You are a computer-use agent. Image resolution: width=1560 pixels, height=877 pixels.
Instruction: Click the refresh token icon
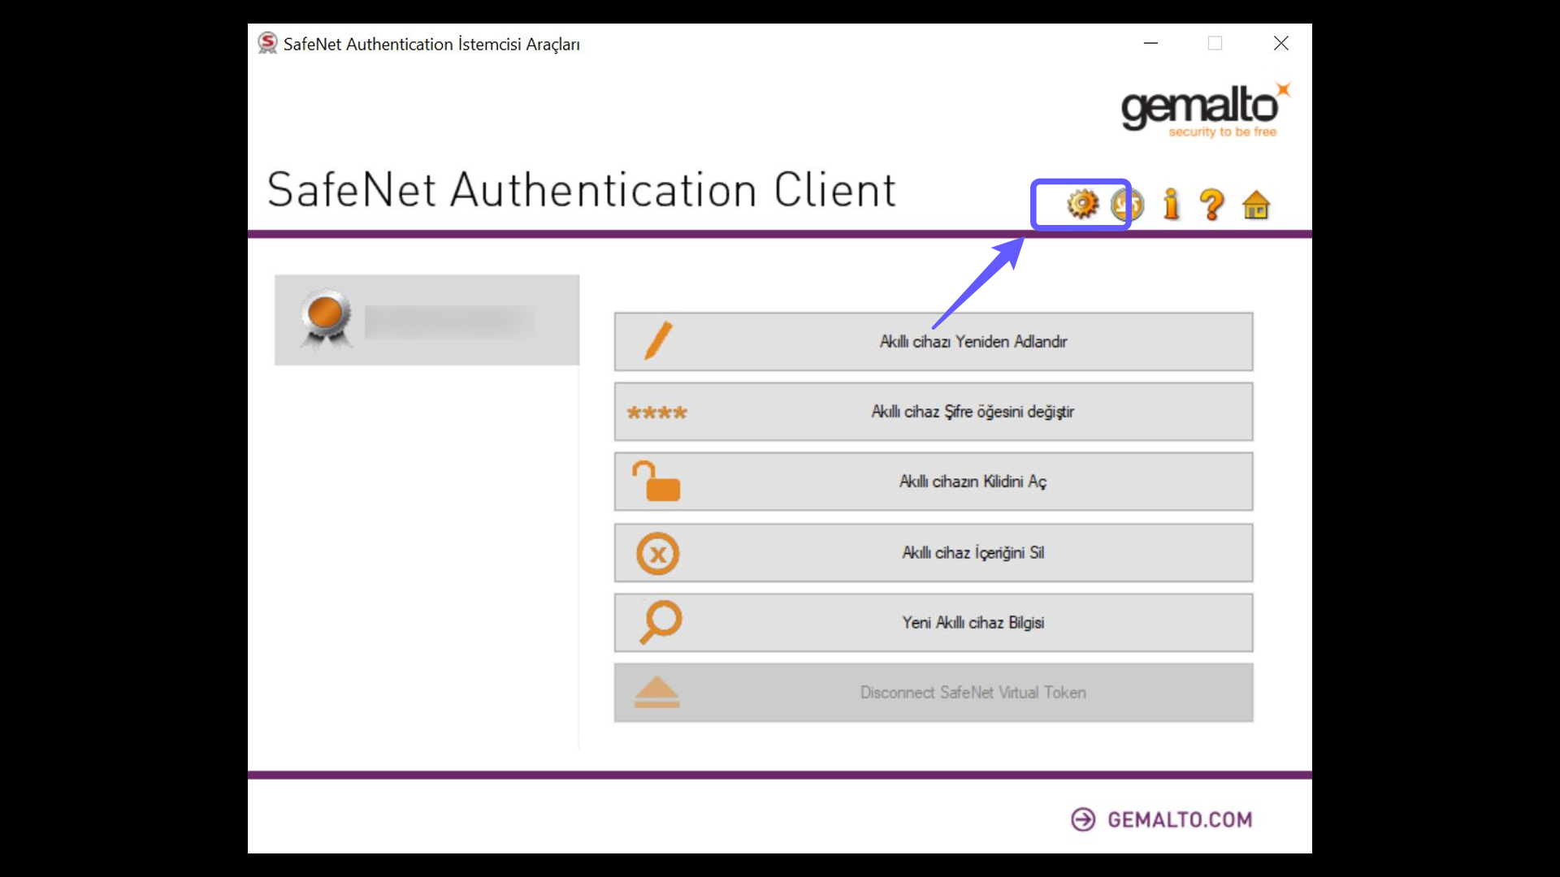click(x=1128, y=205)
